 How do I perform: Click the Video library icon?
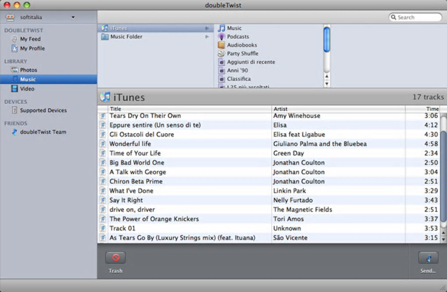pos(14,88)
